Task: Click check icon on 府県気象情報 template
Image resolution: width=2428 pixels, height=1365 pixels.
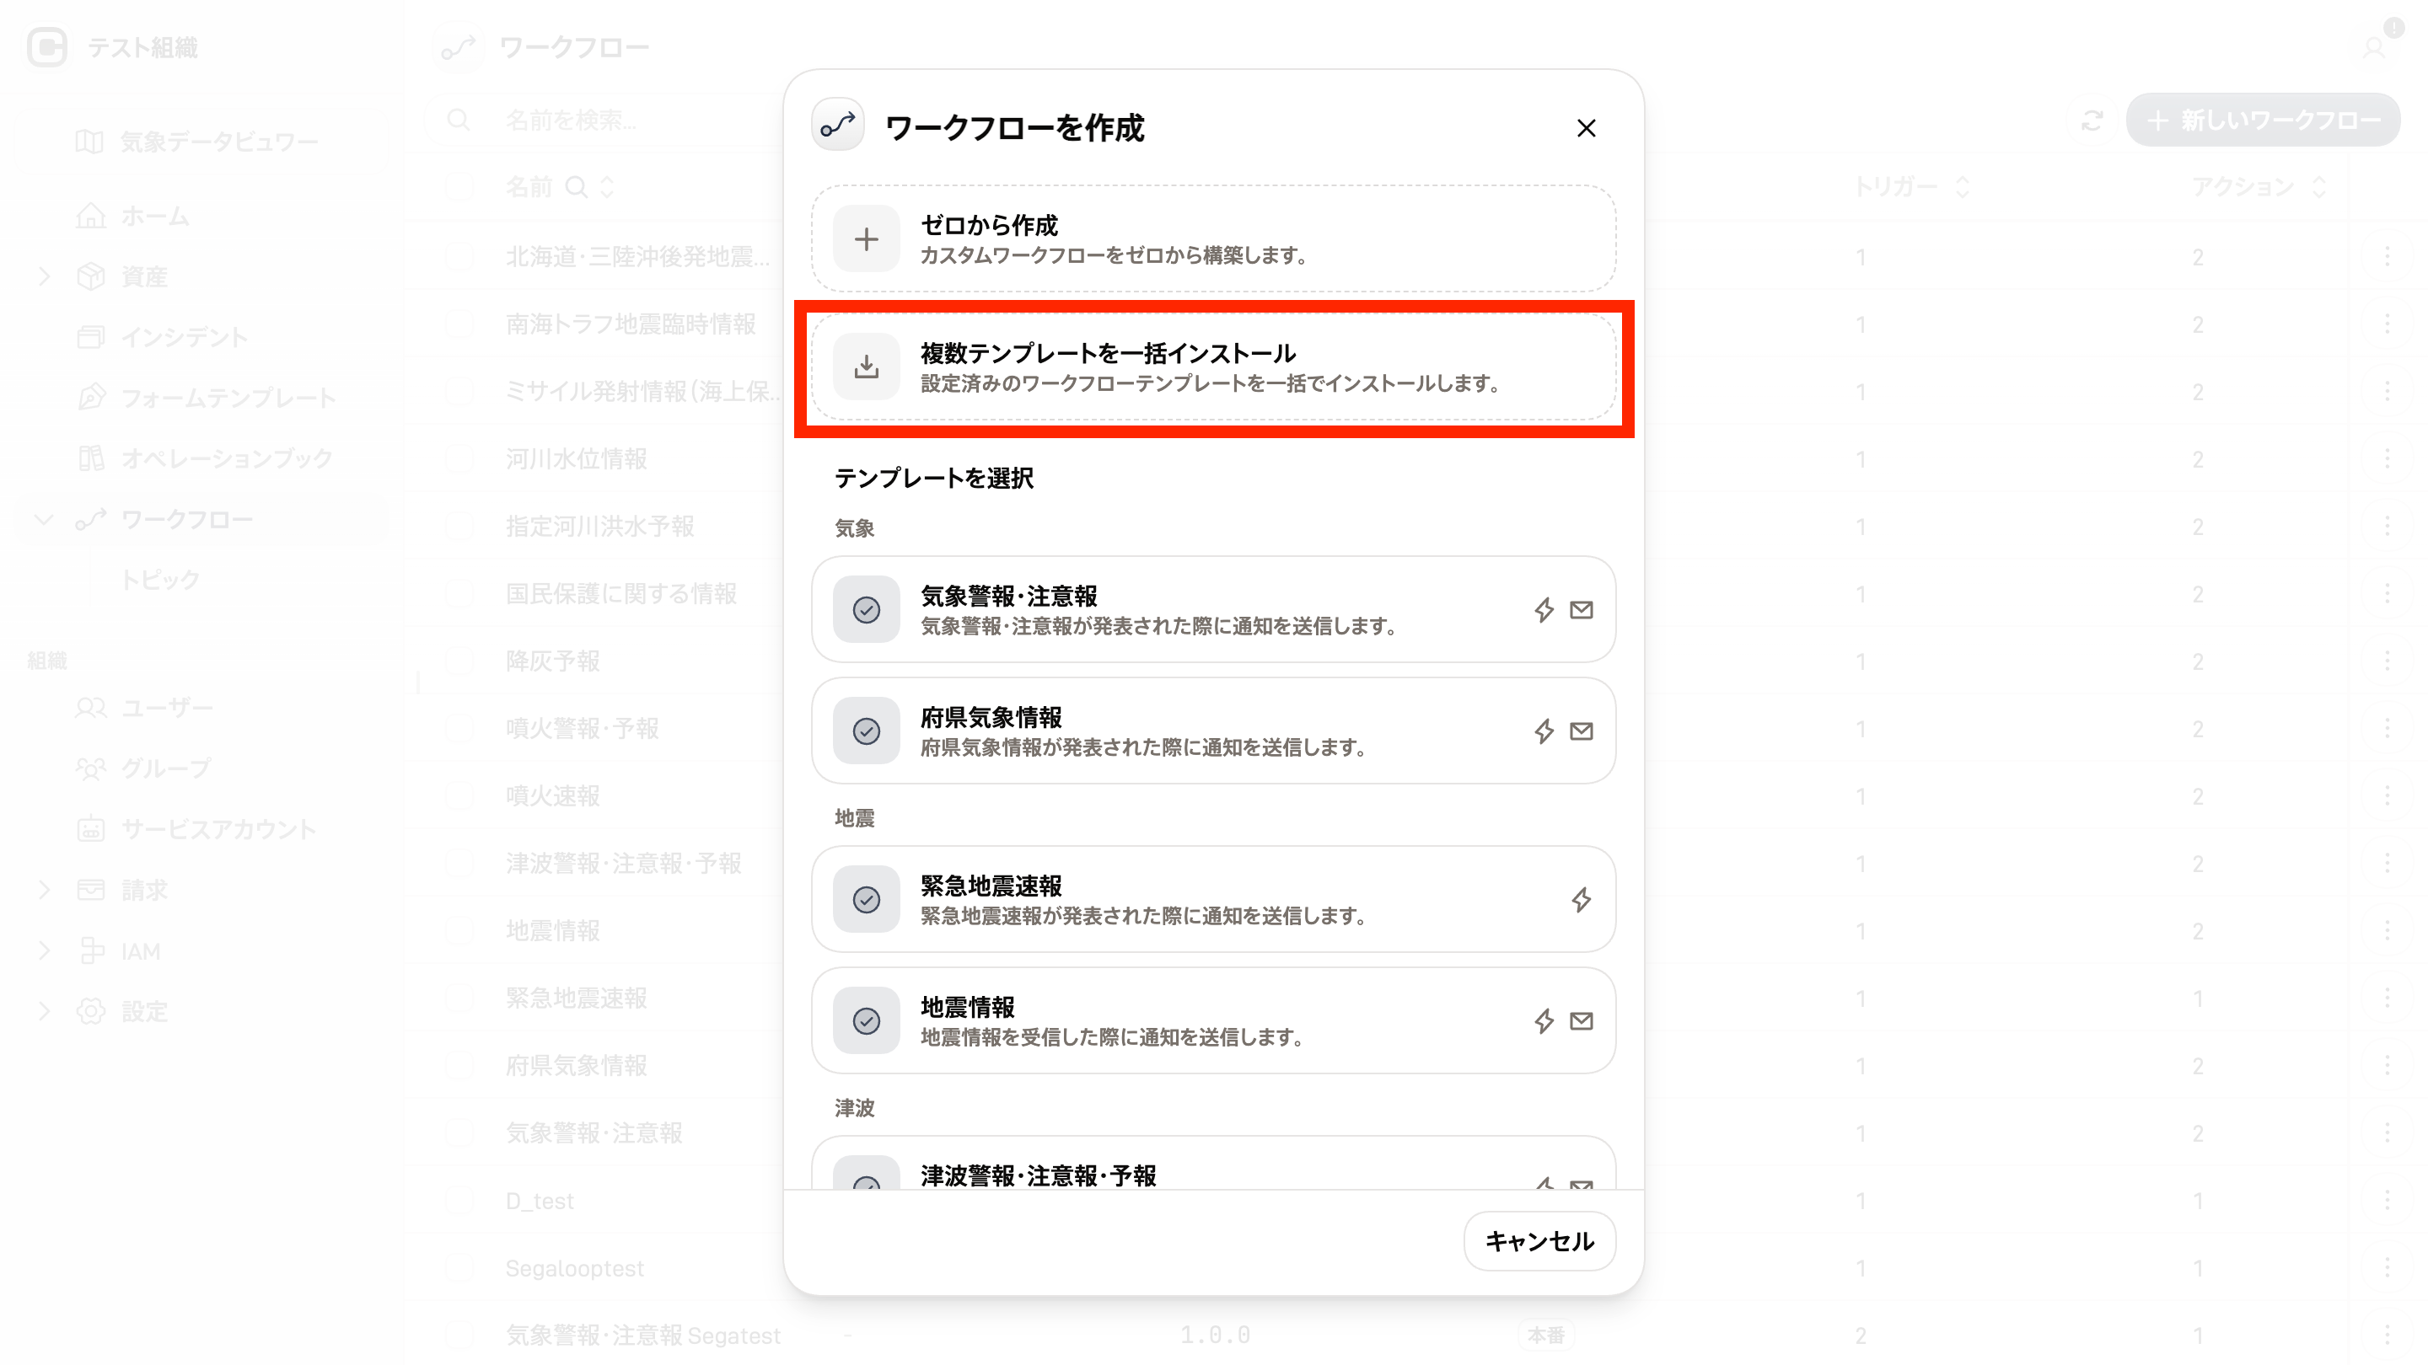Action: coord(866,731)
